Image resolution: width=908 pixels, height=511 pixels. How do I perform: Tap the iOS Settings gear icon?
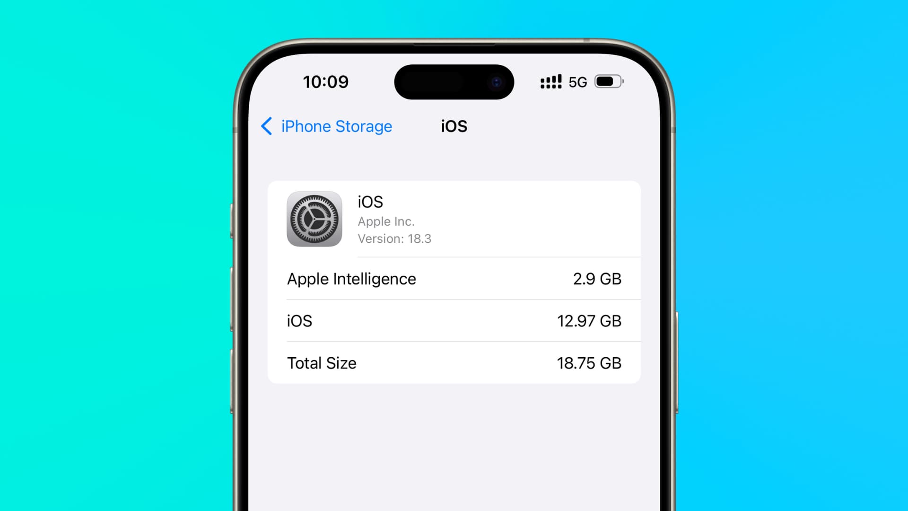coord(314,219)
